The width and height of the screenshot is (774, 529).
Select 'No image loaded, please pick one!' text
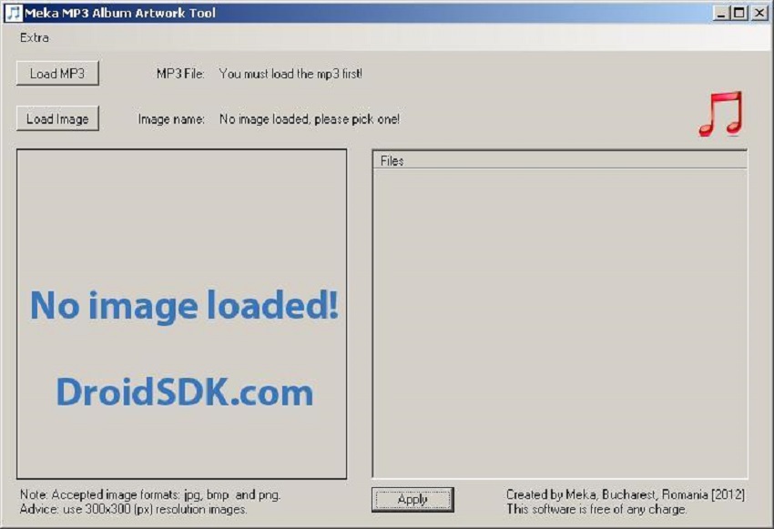pyautogui.click(x=310, y=119)
